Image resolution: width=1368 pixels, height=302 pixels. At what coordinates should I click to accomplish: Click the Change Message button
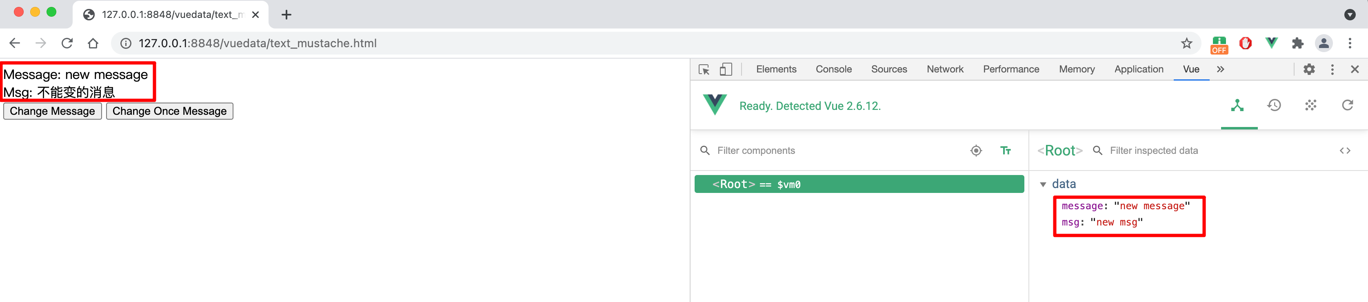click(x=53, y=111)
